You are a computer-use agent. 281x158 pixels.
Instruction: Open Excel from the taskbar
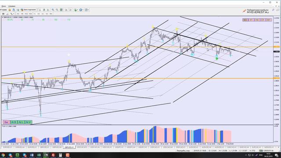coord(39,155)
